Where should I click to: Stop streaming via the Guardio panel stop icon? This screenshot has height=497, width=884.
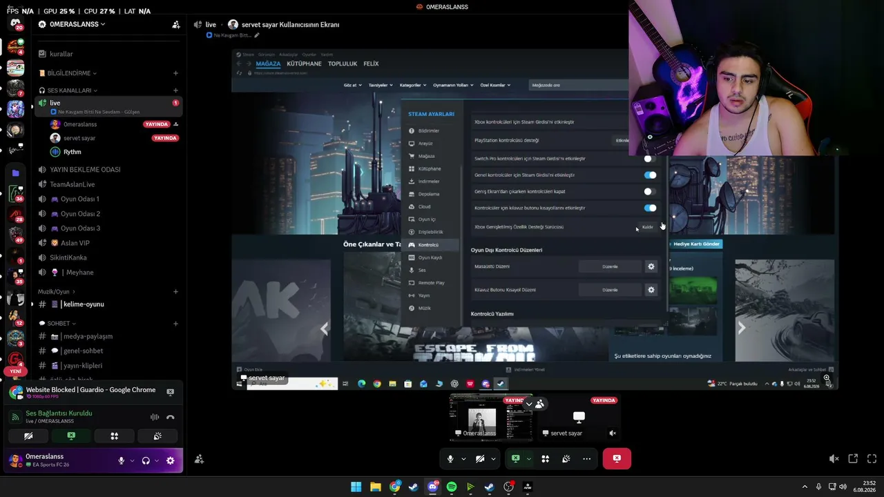coord(171,392)
